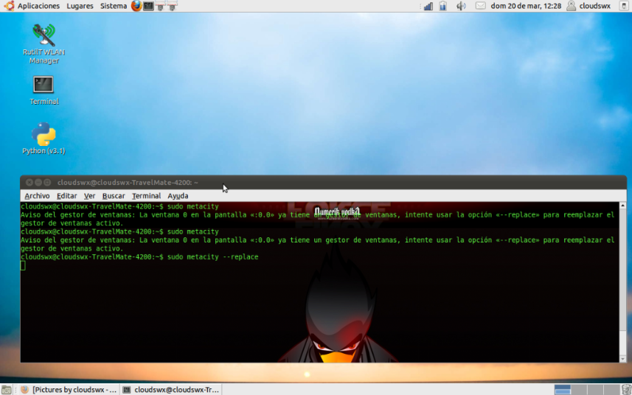Activate the cloudswx@cloudswx-Tr... taskbar button
Image resolution: width=632 pixels, height=395 pixels.
171,389
